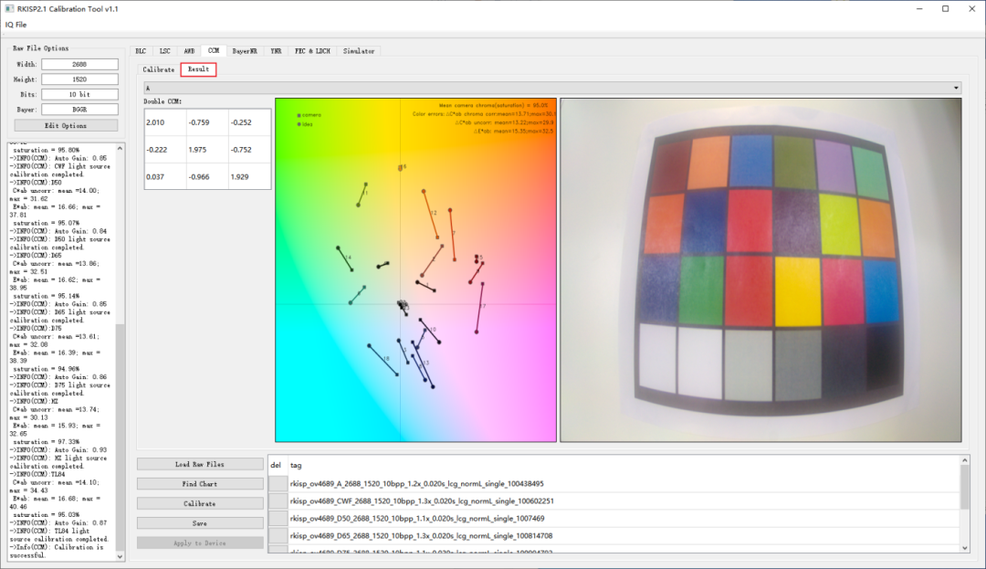
Task: Select the 2.010 CCM matrix cell
Action: [164, 122]
